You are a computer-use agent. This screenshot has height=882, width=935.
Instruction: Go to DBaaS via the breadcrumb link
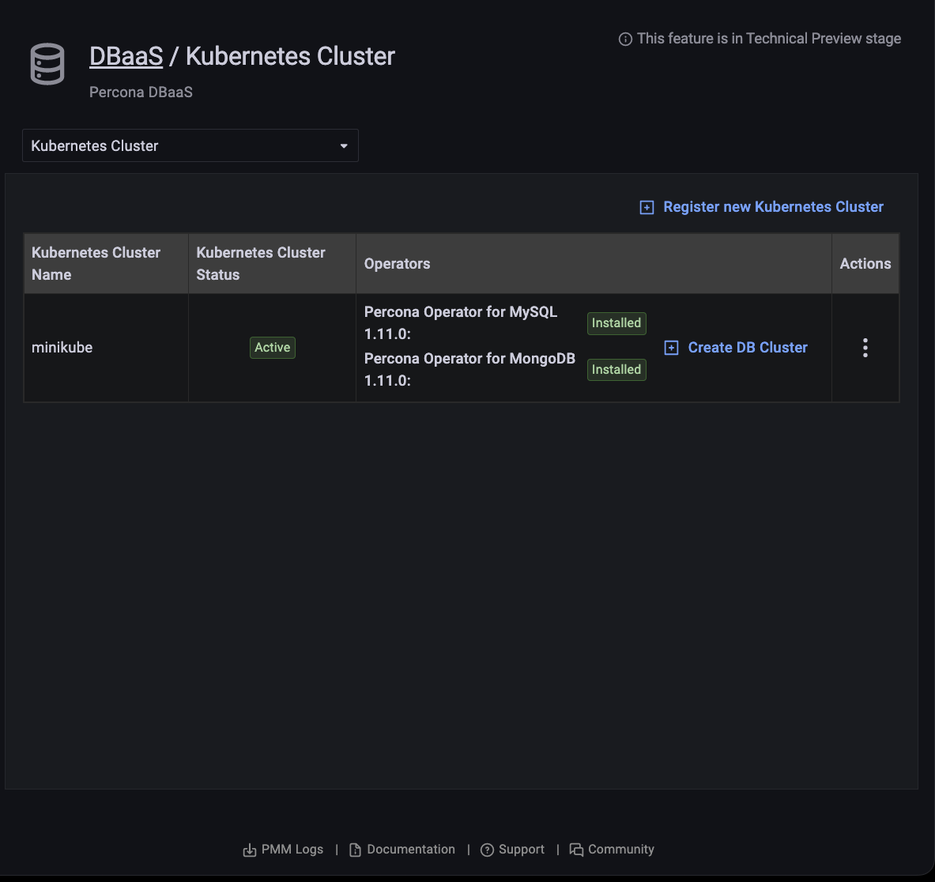pyautogui.click(x=126, y=56)
